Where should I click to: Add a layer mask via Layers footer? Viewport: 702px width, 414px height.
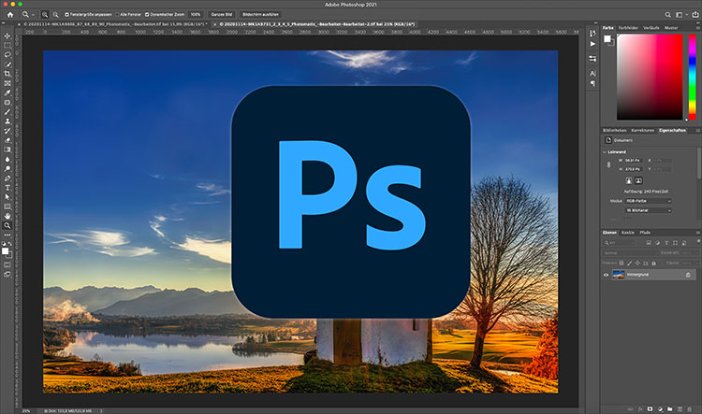click(651, 409)
